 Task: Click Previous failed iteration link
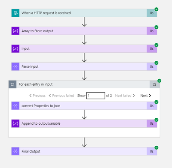point(61,96)
